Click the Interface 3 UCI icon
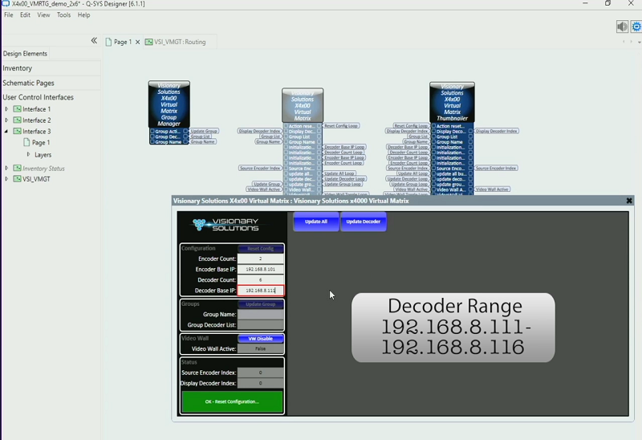Viewport: 642px width, 440px height. 17,131
